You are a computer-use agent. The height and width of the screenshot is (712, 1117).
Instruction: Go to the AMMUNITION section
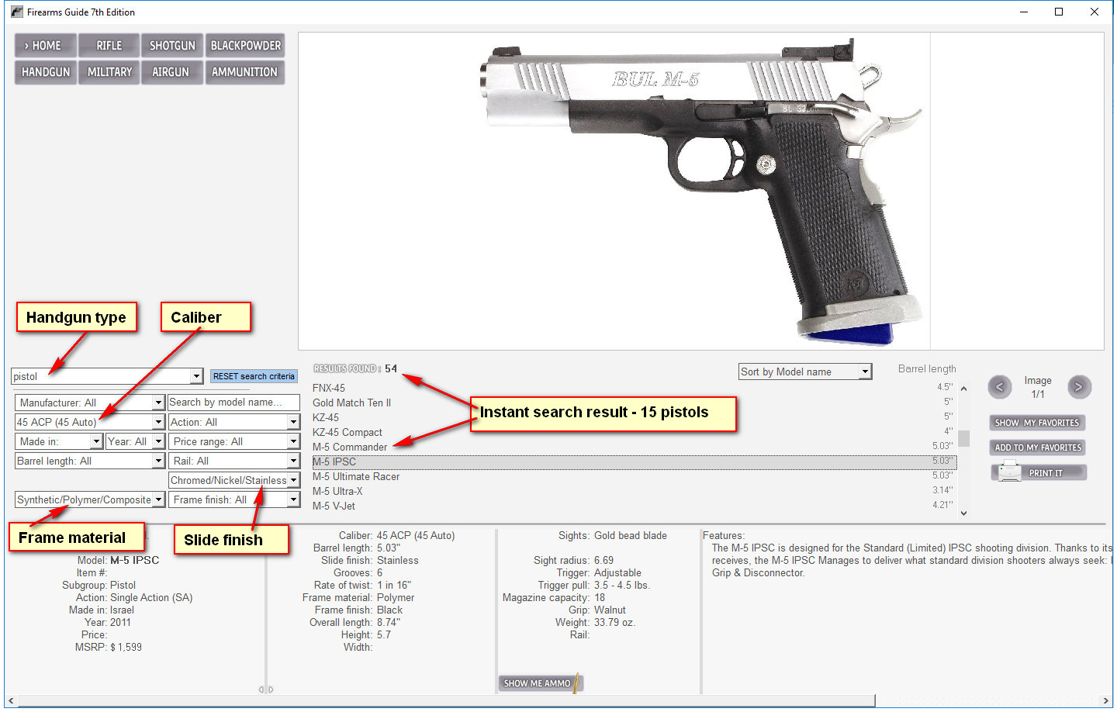244,72
